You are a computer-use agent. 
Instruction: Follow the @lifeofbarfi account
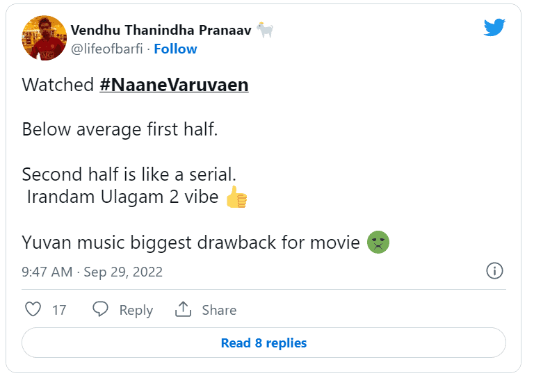click(x=175, y=49)
